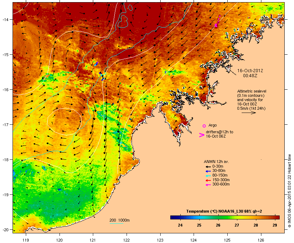Click the '300-600m' depth label

point(221,184)
